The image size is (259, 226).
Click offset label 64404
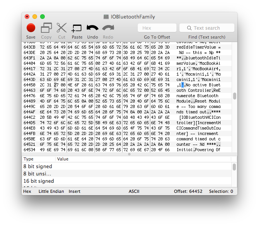point(29,63)
